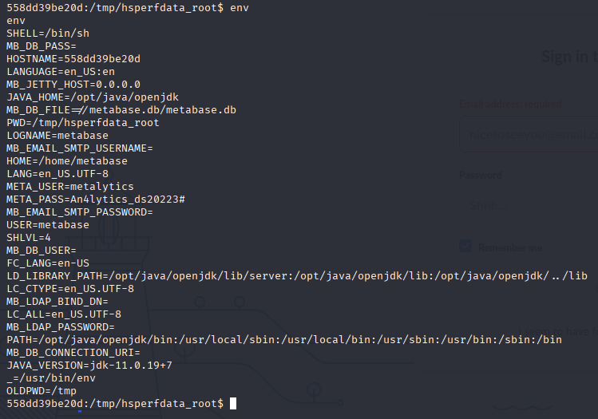
Task: Click the MB_DB_FILE metabase.db path line
Action: click(121, 110)
